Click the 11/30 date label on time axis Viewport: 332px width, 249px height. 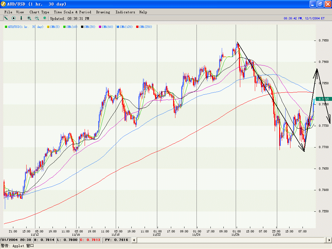(277, 235)
